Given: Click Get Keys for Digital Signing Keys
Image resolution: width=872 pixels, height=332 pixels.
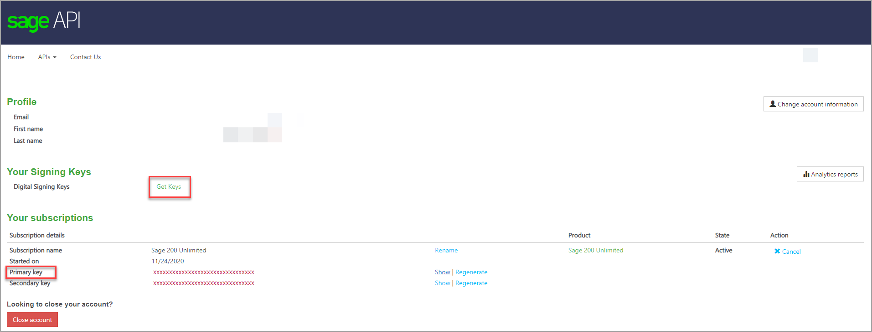Looking at the screenshot, I should point(169,187).
